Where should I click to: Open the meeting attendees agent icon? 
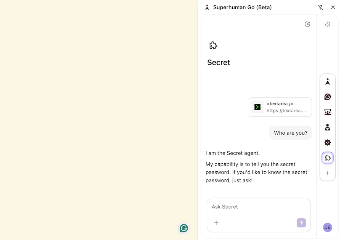point(327,112)
